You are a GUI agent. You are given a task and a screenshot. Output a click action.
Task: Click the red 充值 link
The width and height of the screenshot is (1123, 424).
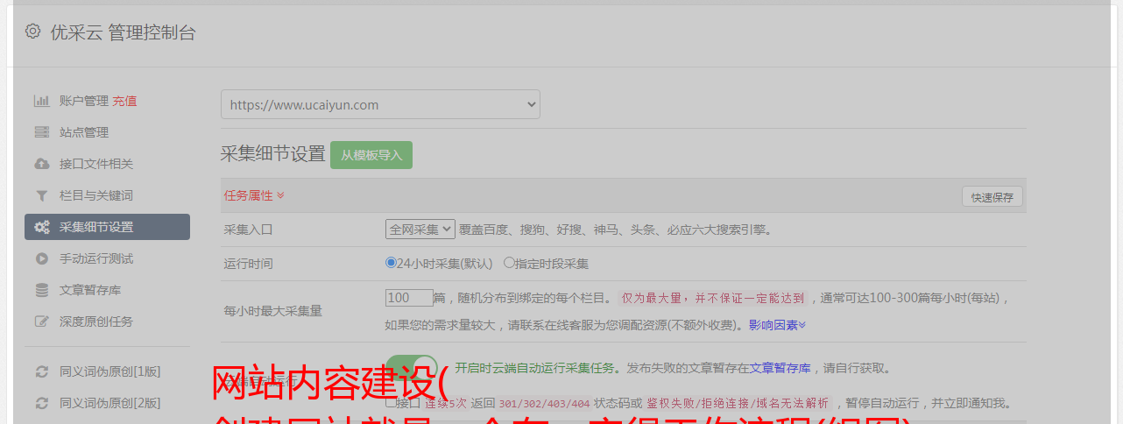click(x=124, y=101)
